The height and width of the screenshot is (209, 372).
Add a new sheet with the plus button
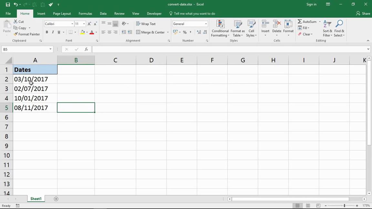pos(56,199)
